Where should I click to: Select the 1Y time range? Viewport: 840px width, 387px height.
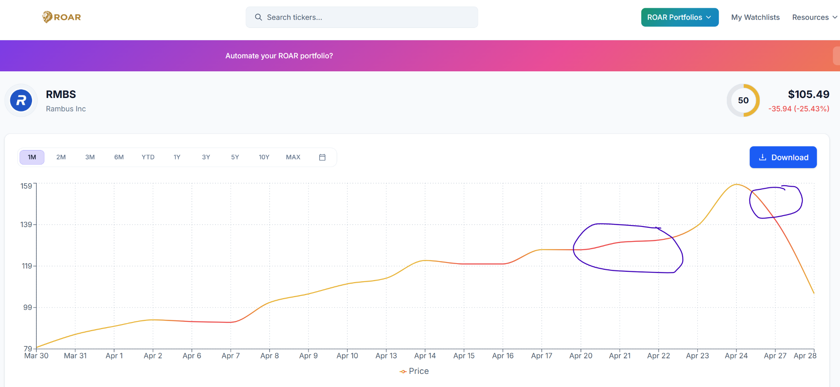pos(177,157)
